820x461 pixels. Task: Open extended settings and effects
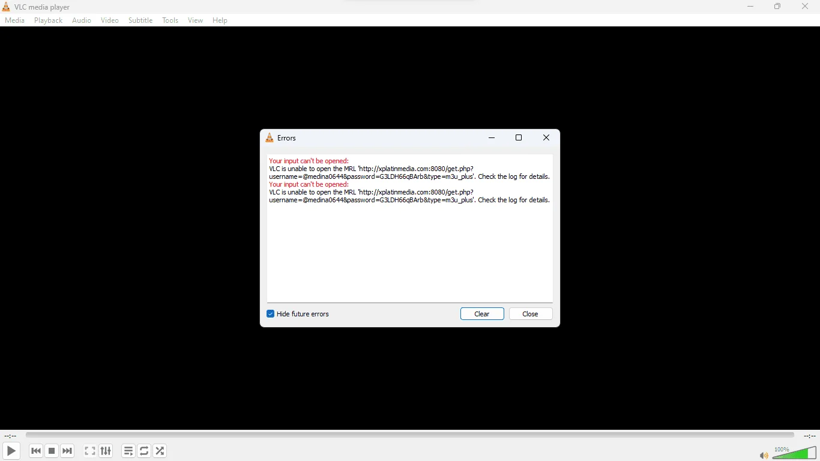point(106,451)
